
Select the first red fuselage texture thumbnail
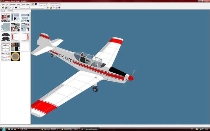6,18
